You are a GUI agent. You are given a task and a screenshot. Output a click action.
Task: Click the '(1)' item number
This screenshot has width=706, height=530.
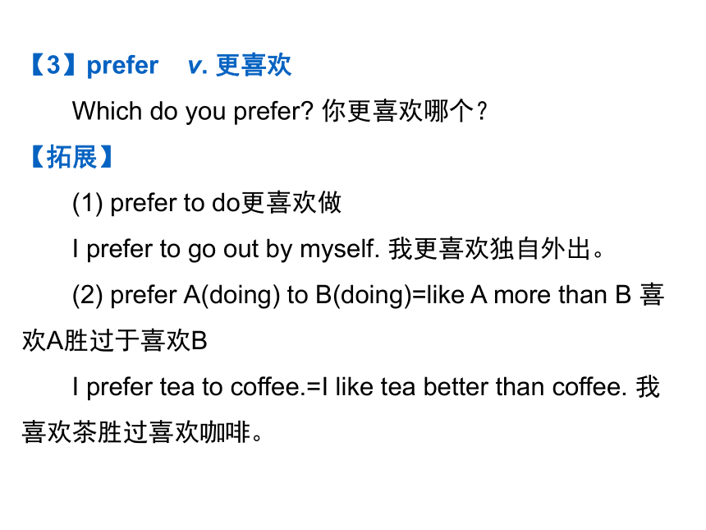tap(88, 203)
